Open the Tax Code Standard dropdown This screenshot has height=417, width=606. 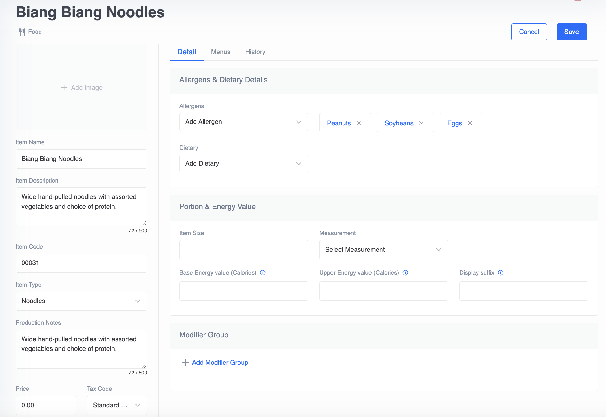pos(117,405)
